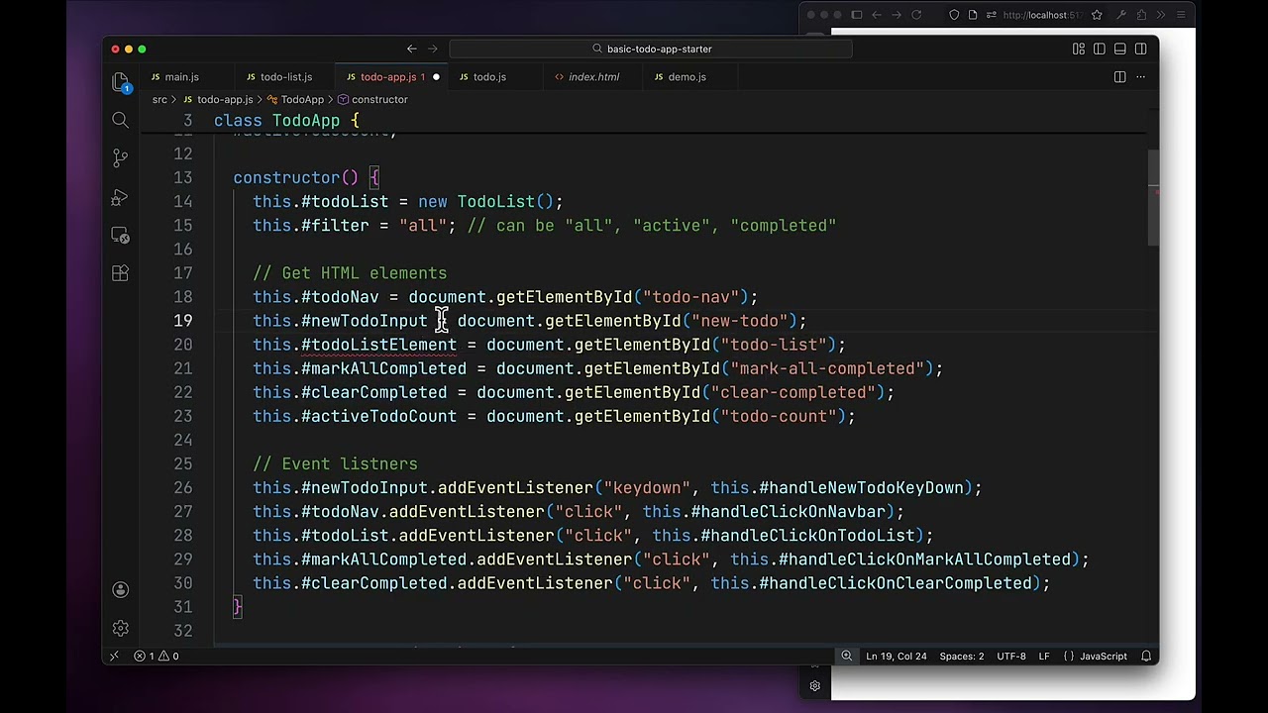The height and width of the screenshot is (713, 1268).
Task: Open browser developer tools wrench icon
Action: [1121, 15]
